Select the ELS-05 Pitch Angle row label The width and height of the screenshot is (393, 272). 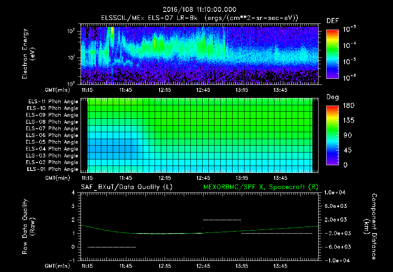(52, 142)
